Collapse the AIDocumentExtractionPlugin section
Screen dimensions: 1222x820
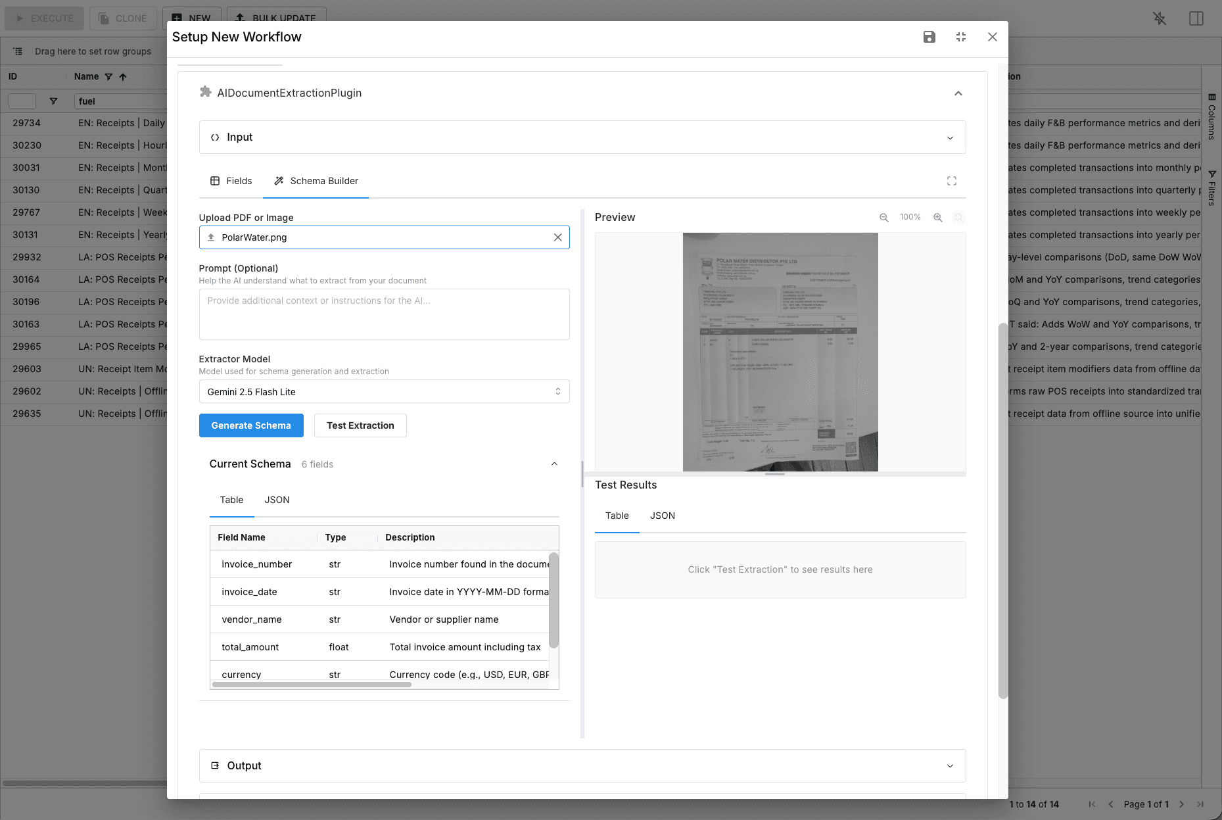(x=958, y=93)
